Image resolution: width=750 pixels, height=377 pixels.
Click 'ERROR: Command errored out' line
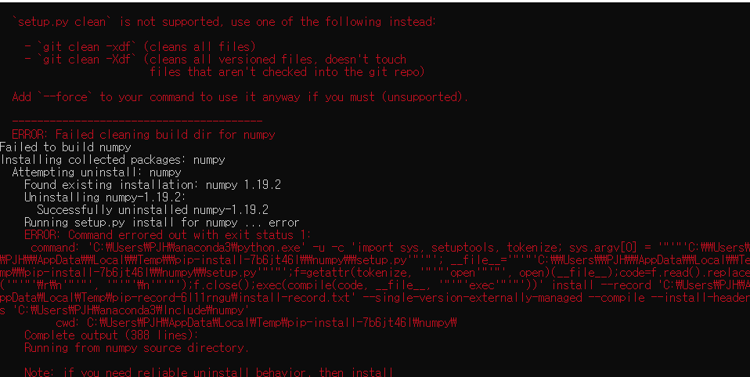point(168,235)
